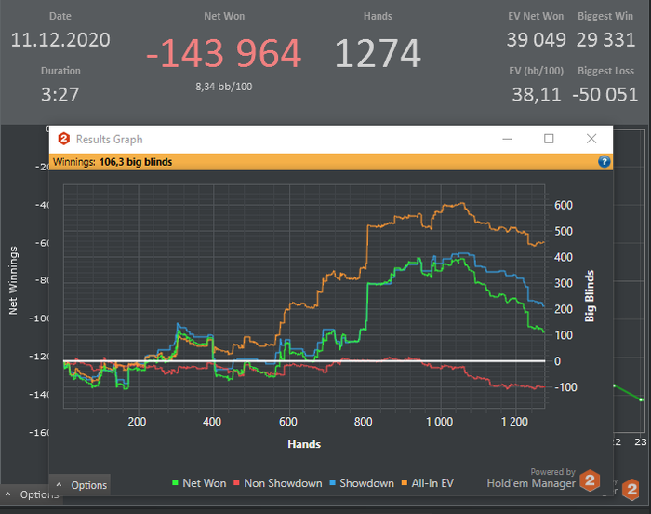Image resolution: width=651 pixels, height=514 pixels.
Task: Expand Options panel in background report window
Action: point(32,494)
